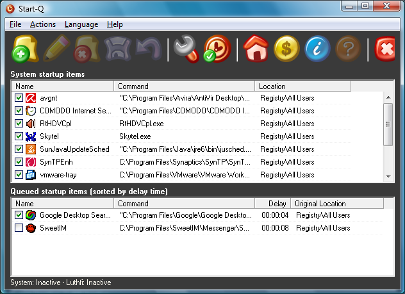Click queued list Command column header

pyautogui.click(x=184, y=204)
